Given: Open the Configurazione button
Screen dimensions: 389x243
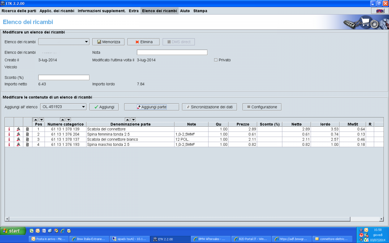Looking at the screenshot, I should (x=262, y=107).
